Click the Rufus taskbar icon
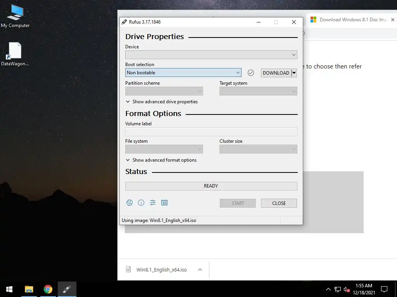397x297 pixels. (x=67, y=289)
